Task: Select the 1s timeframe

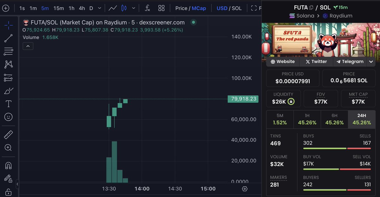Action: (22, 8)
